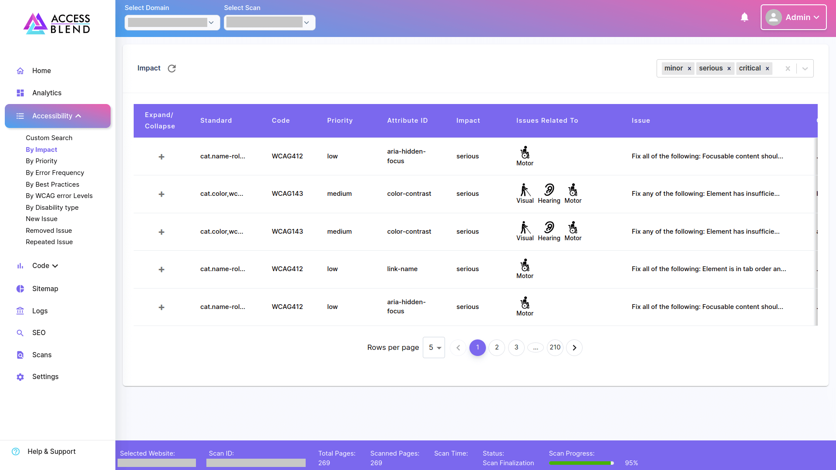Image resolution: width=836 pixels, height=470 pixels.
Task: Click the Scan Progress bar
Action: (582, 463)
